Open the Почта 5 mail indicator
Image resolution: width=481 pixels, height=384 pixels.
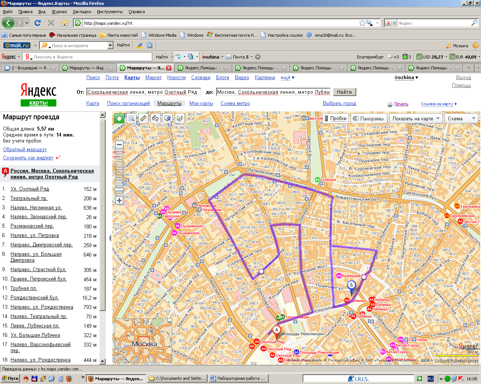click(239, 57)
